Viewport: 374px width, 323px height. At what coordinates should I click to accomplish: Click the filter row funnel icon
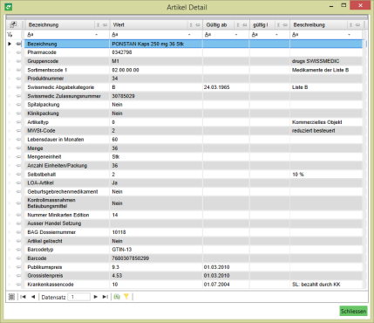pos(10,35)
